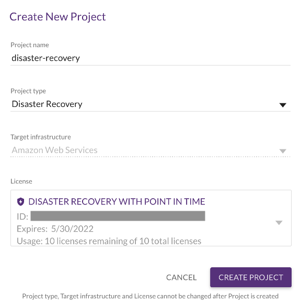The width and height of the screenshot is (301, 304).
Task: Click the Project name label
Action: point(30,45)
